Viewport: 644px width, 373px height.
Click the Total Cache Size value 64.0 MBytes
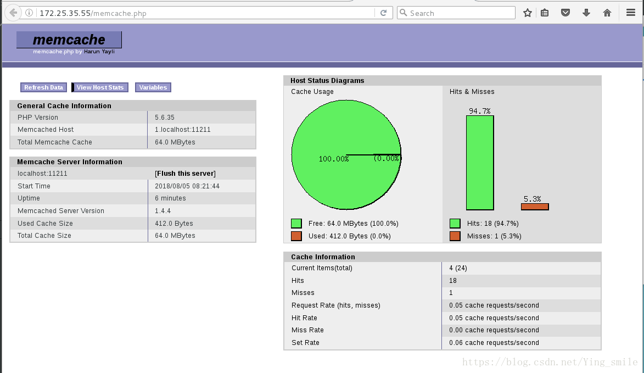175,235
